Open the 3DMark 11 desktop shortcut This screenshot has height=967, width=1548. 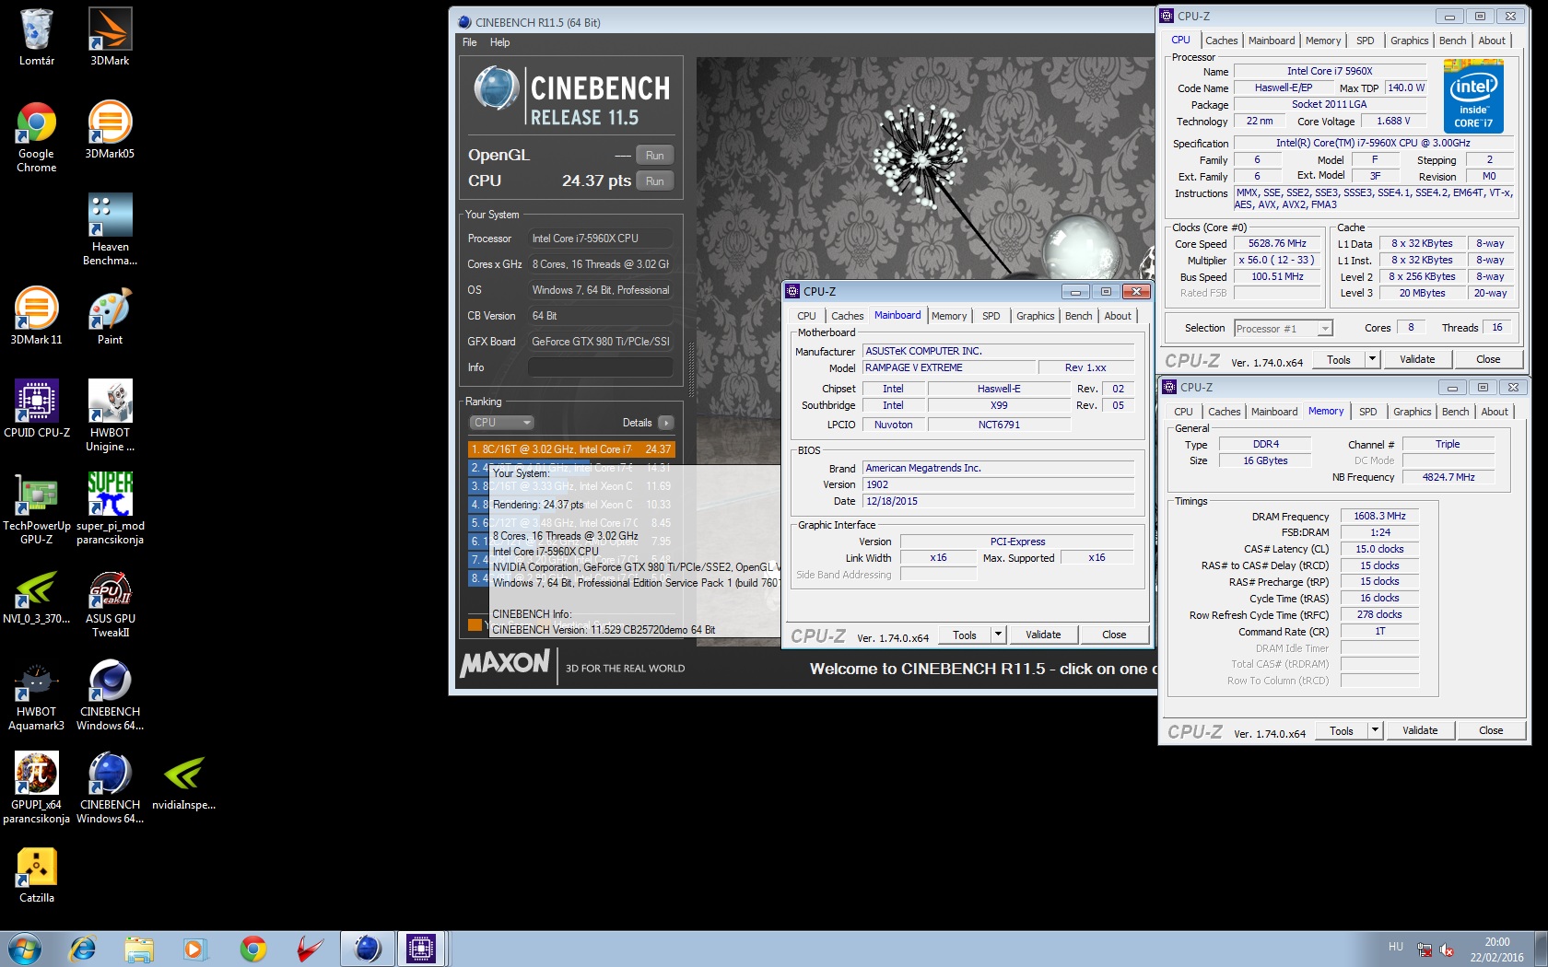37,316
